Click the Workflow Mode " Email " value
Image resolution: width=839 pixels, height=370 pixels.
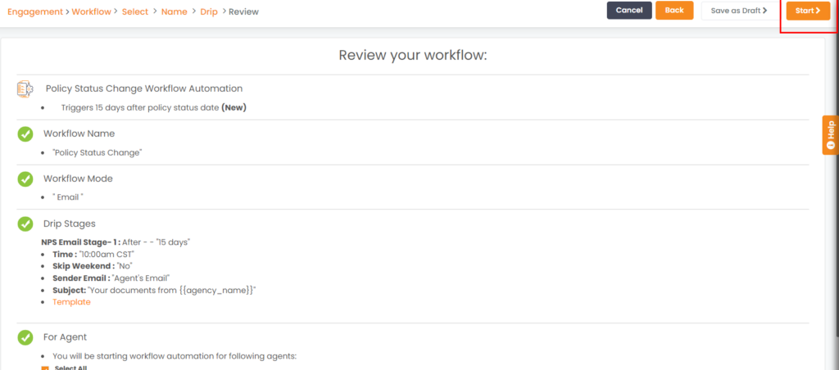(x=68, y=197)
